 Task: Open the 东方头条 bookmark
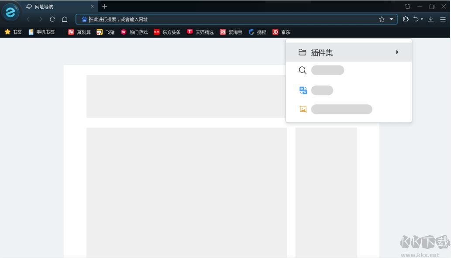[167, 32]
